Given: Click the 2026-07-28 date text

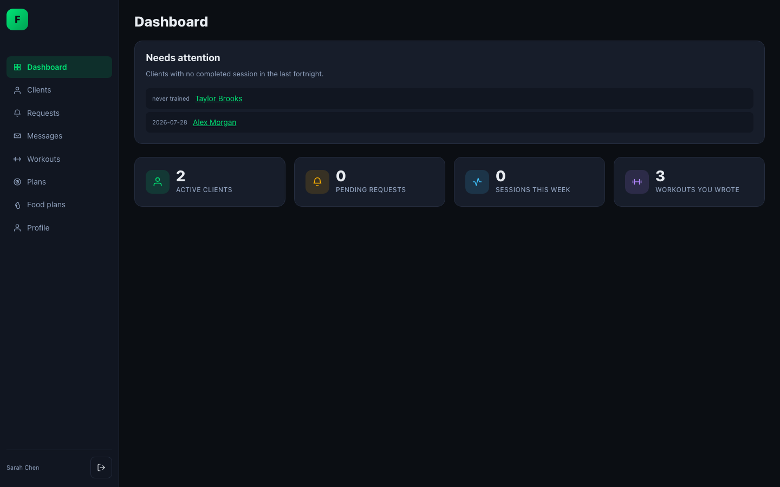Looking at the screenshot, I should 170,122.
